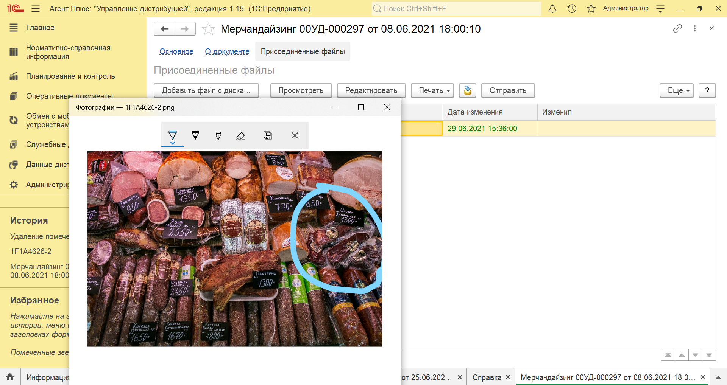The height and width of the screenshot is (385, 727).
Task: Open service settings lines icon next to Администратор
Action: point(660,9)
